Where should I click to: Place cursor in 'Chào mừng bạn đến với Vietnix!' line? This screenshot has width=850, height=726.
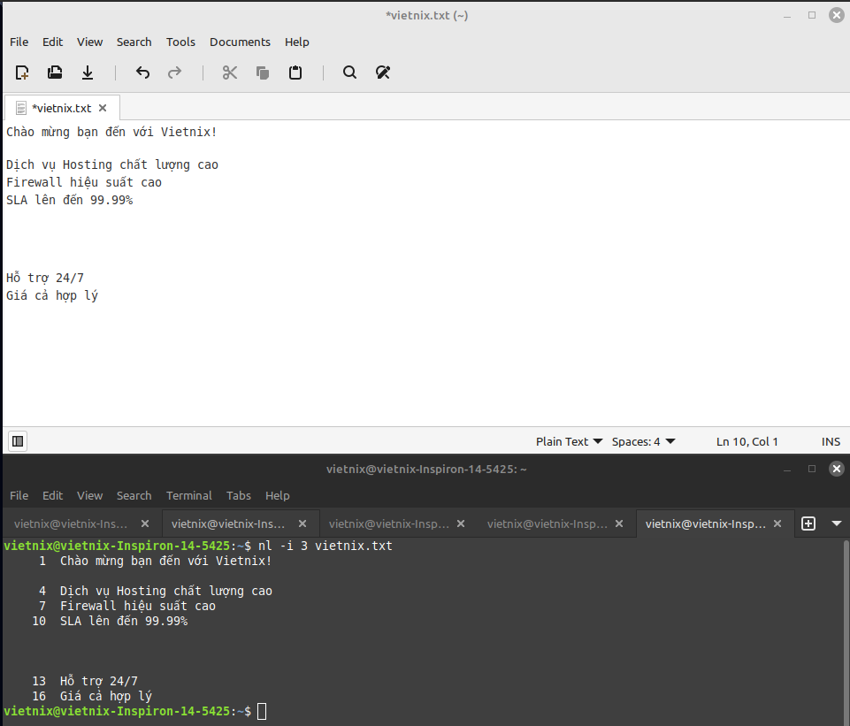pos(111,132)
